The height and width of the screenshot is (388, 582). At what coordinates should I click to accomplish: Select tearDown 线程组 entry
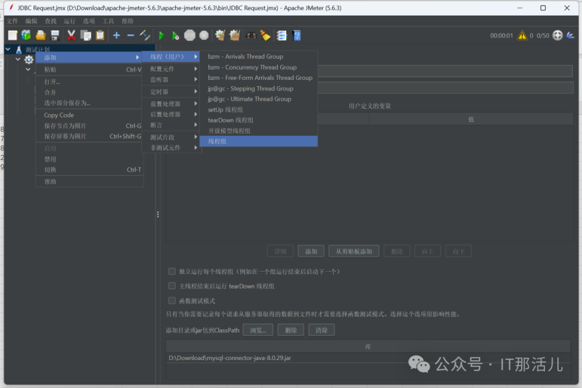(259, 120)
